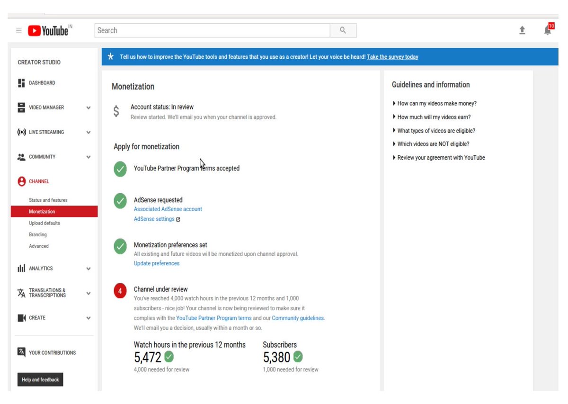Viewport: 568px width, 404px height.
Task: Click the Analytics bar chart icon
Action: point(21,269)
